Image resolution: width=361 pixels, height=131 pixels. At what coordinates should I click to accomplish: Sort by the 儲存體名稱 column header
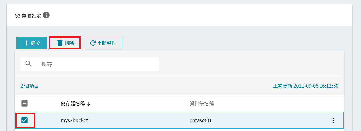click(x=73, y=103)
